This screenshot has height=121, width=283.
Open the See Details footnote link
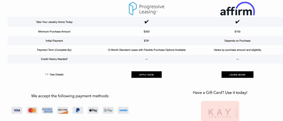pyautogui.click(x=57, y=74)
